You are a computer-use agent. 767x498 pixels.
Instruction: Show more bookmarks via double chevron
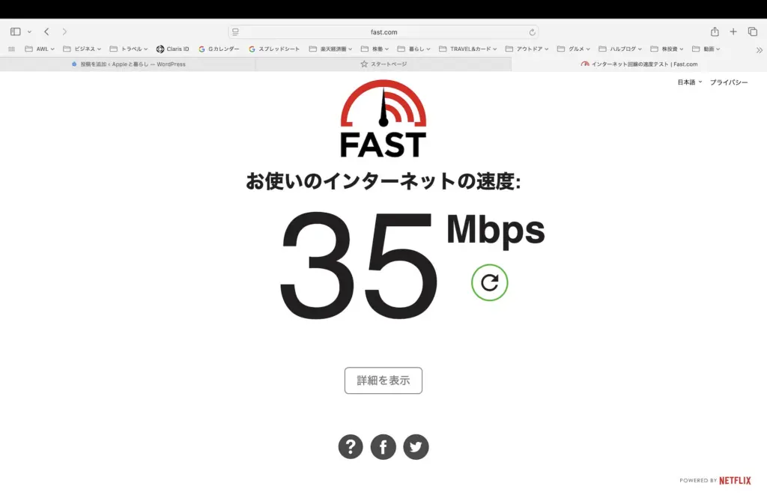(759, 50)
